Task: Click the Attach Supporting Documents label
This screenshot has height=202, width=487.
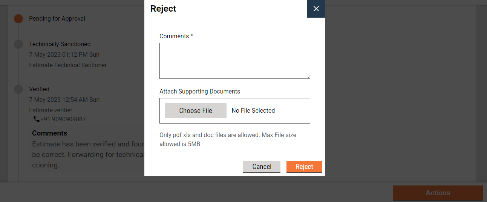Action: [200, 92]
